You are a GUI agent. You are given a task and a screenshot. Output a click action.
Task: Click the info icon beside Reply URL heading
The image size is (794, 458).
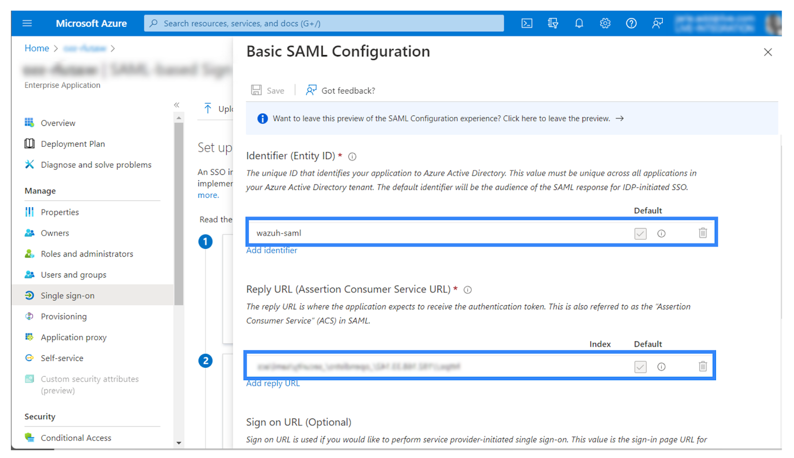[467, 290]
